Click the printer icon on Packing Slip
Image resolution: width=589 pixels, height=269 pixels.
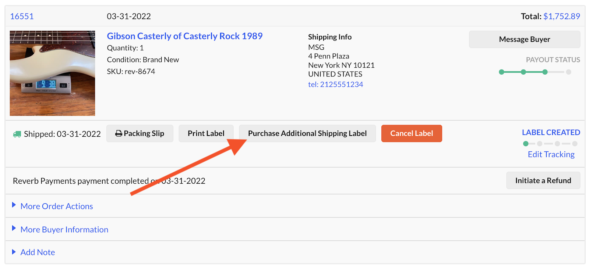[x=119, y=133]
